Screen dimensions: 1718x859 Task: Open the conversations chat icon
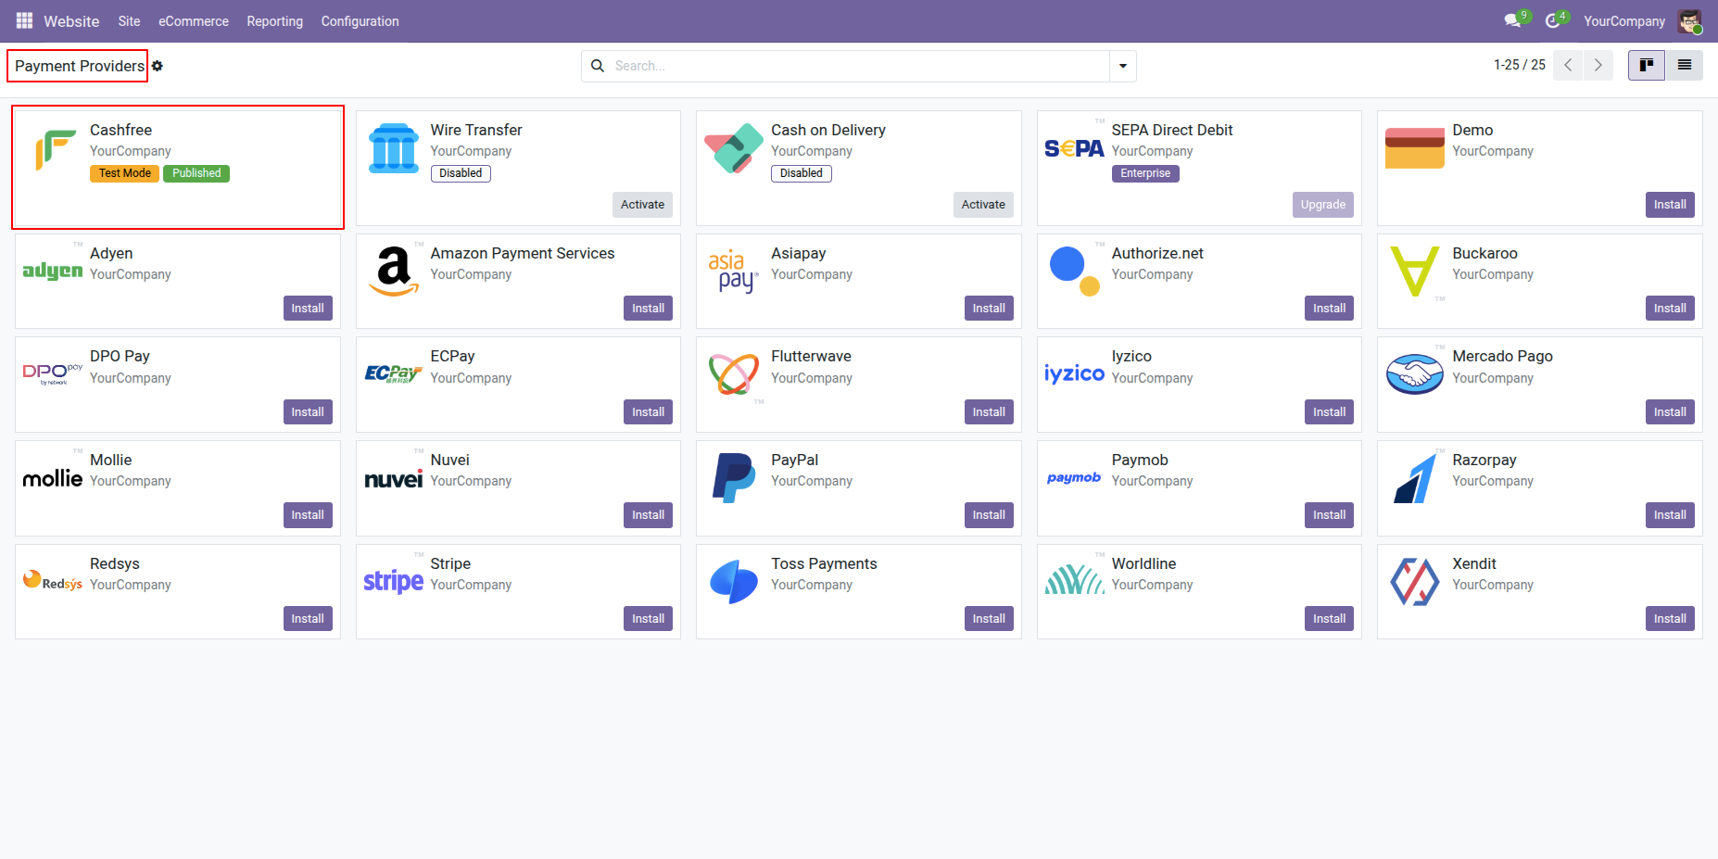coord(1512,20)
